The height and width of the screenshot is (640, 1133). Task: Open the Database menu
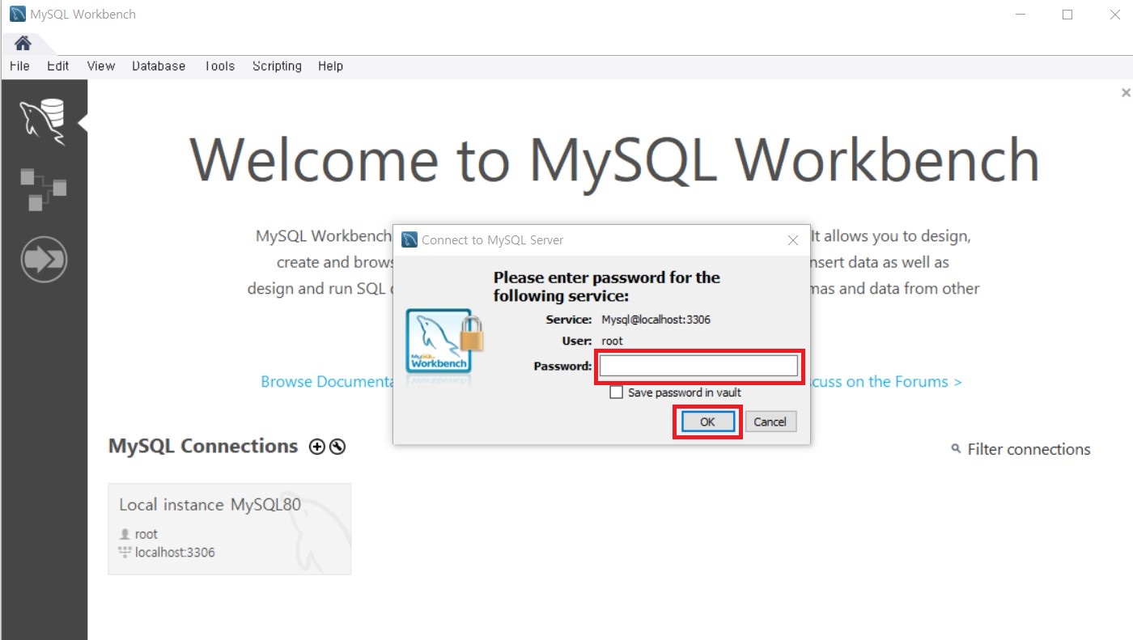coord(159,66)
